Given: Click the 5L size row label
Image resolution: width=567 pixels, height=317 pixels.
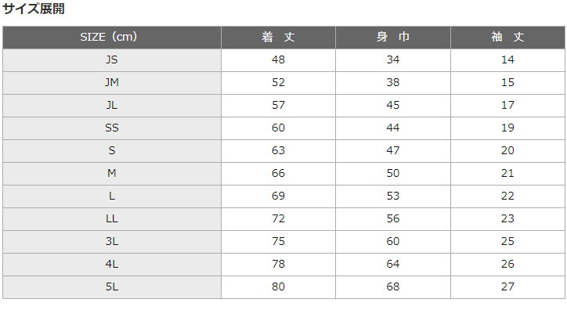Looking at the screenshot, I should coord(112,287).
